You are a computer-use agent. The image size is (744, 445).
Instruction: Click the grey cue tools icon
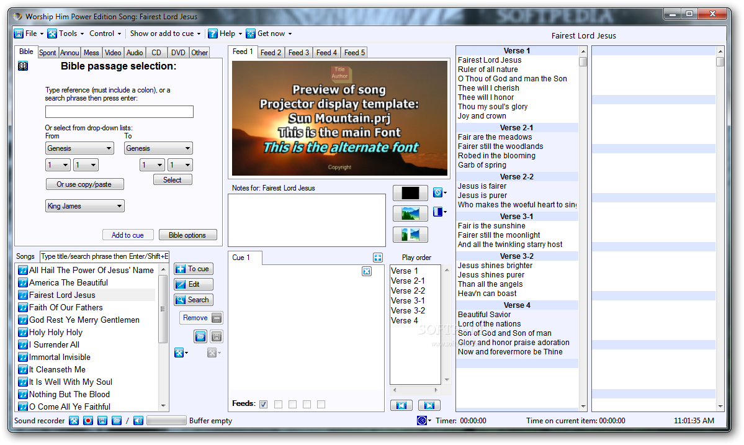pyautogui.click(x=212, y=353)
